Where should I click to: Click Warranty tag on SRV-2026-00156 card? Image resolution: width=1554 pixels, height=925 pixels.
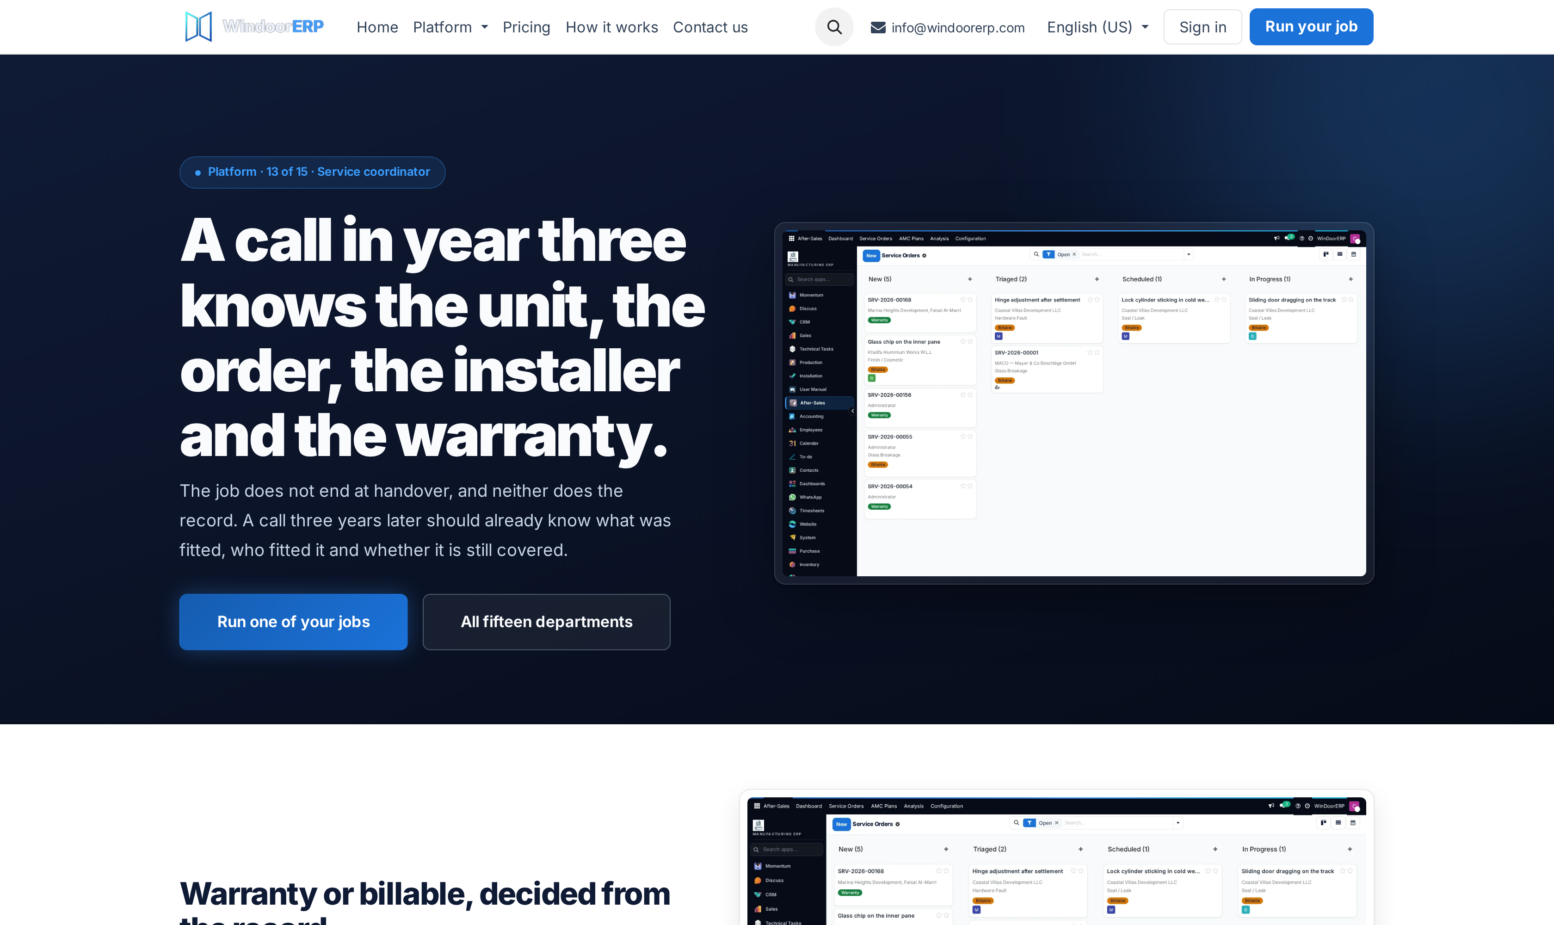[879, 415]
